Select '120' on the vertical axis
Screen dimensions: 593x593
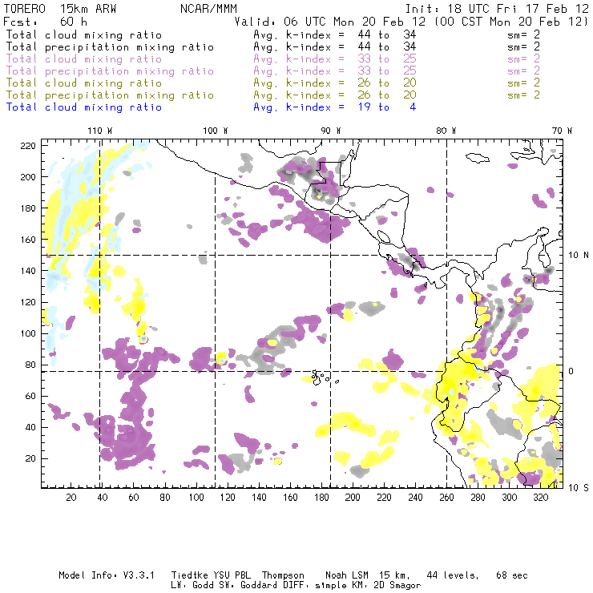click(28, 302)
